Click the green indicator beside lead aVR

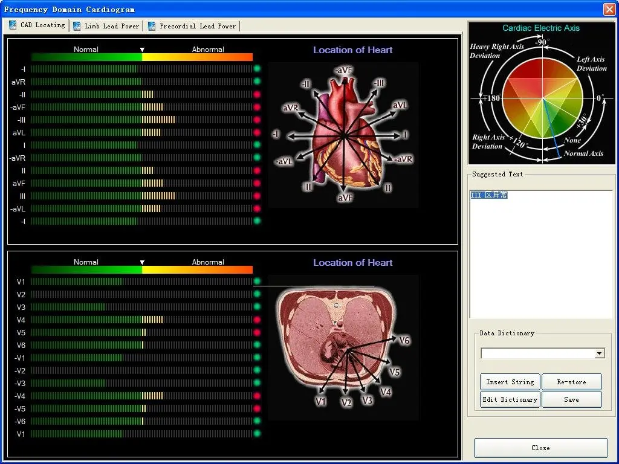coord(256,82)
